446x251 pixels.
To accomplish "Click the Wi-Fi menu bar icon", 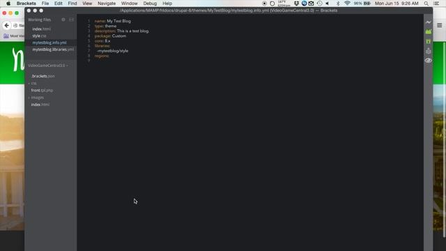I will click(x=347, y=3).
